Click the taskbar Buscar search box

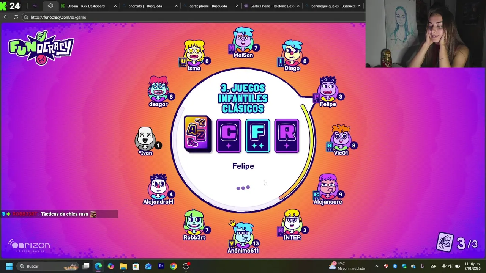click(49, 266)
